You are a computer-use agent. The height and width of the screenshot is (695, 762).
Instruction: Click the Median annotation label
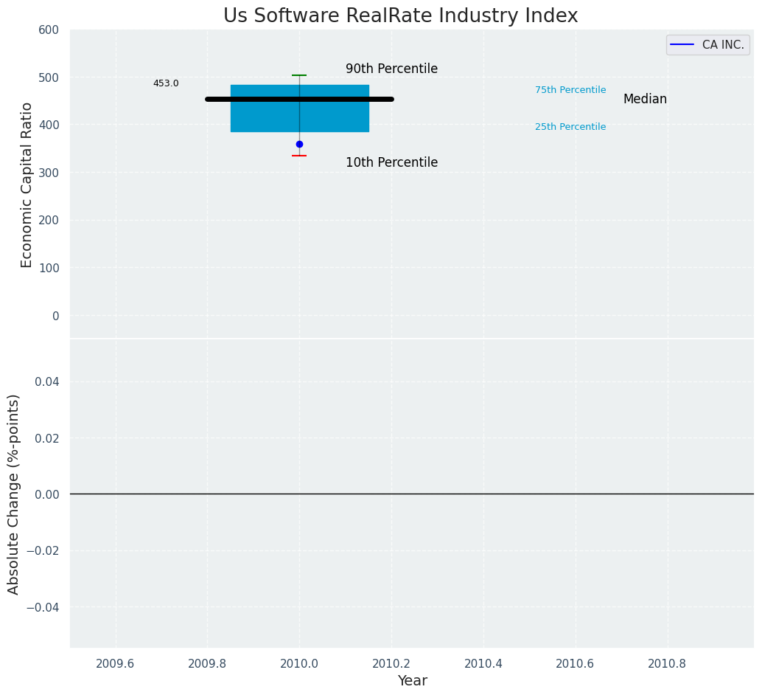click(645, 100)
